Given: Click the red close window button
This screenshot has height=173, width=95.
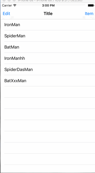Looking at the screenshot, I should pyautogui.click(x=4, y=1).
